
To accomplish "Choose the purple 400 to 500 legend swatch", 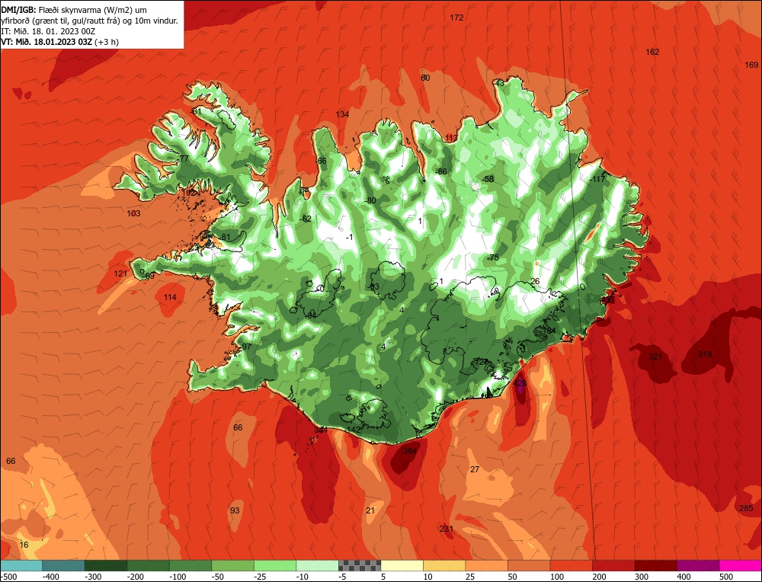I will click(x=698, y=565).
